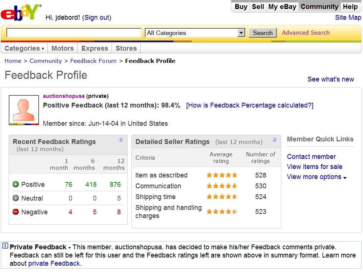Open the Site Map link
Screen dimensions: 363x272
click(x=348, y=17)
